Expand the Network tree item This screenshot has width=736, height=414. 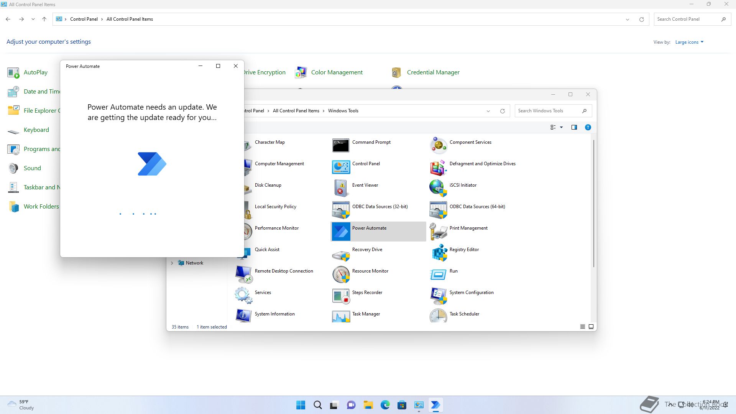click(x=172, y=263)
